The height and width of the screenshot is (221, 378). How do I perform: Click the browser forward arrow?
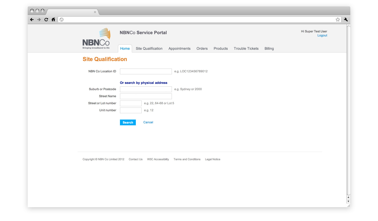pyautogui.click(x=39, y=20)
